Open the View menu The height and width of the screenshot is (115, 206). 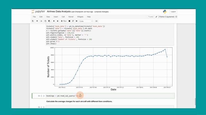pos(48,17)
